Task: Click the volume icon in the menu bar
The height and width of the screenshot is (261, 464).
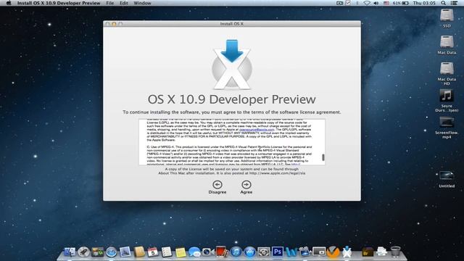Action: pyautogui.click(x=376, y=3)
